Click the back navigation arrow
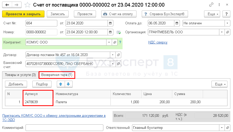Screen dimensions: 233x132 coord(7,5)
